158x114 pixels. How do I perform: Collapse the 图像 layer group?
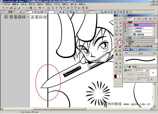point(125,22)
